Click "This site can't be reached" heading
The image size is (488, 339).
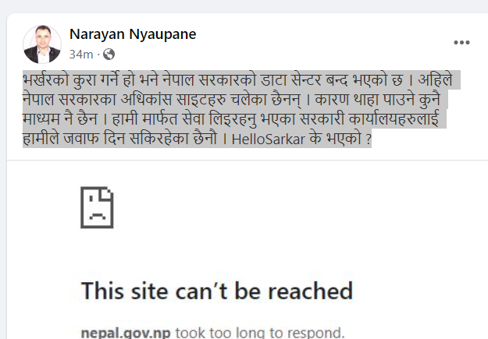[x=217, y=291]
